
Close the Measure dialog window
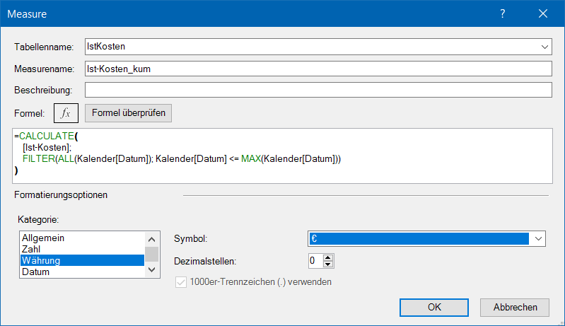click(543, 13)
